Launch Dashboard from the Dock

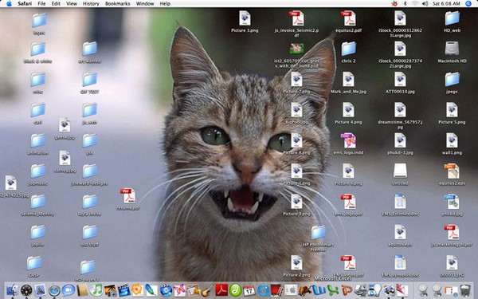(x=26, y=290)
